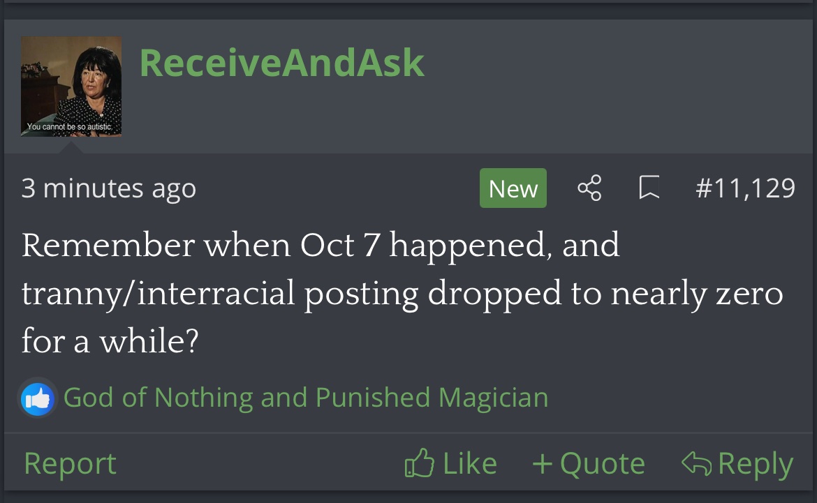Click the plus icon beside Quote

[x=543, y=463]
